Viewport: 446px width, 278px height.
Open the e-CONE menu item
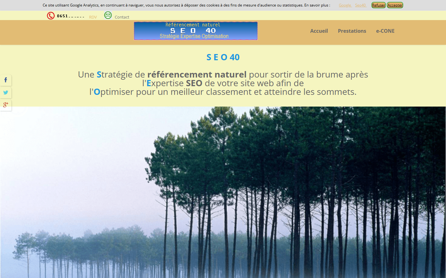[x=385, y=31]
